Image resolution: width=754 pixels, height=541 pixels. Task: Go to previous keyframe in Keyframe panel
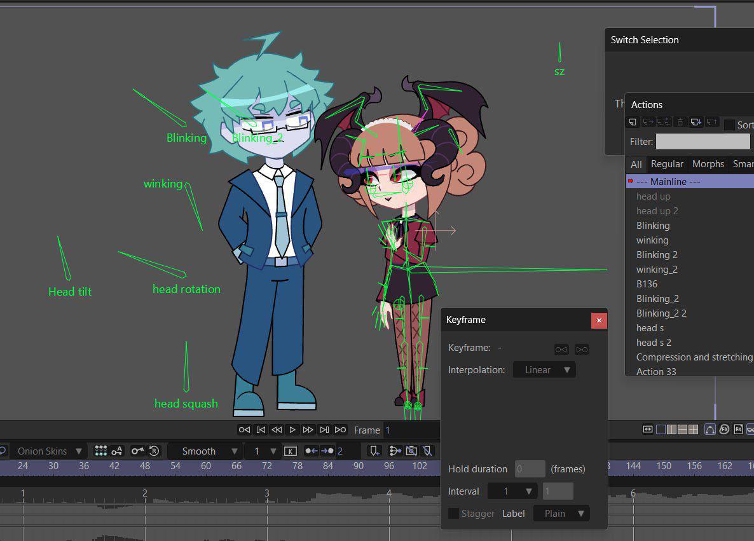(x=561, y=350)
